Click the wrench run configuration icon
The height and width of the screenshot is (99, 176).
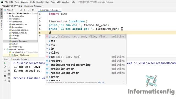click(5, 67)
